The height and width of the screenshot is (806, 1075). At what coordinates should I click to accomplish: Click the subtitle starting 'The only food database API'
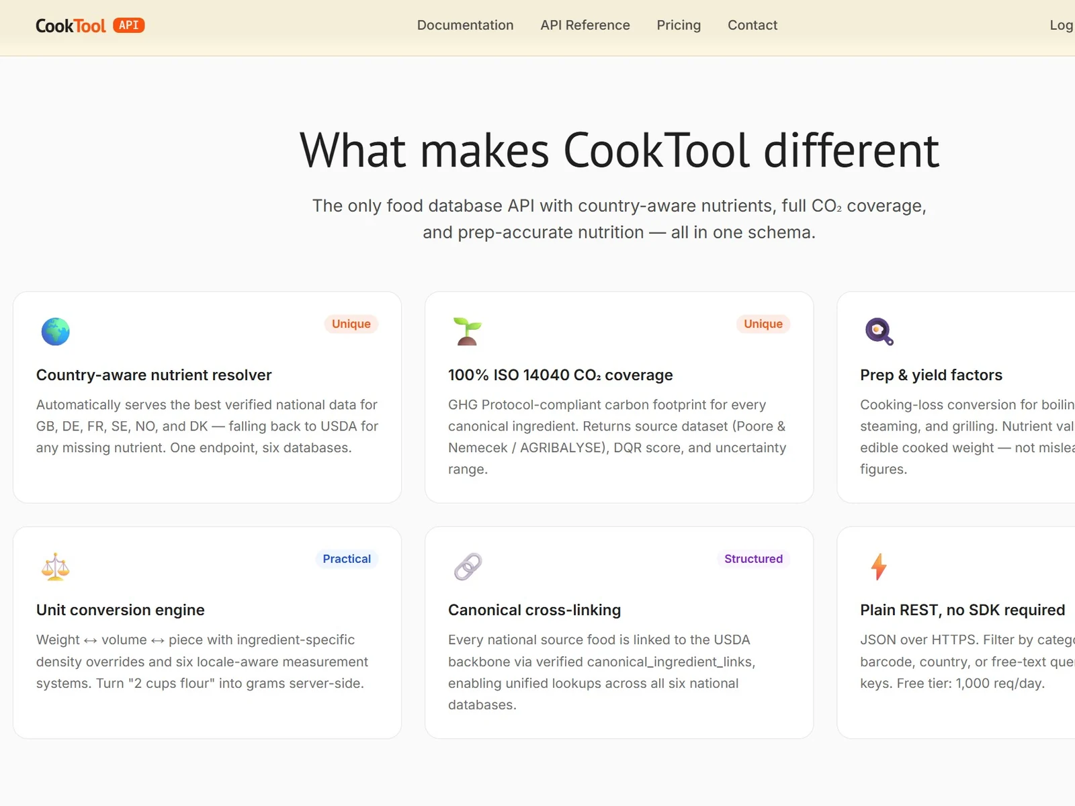tap(619, 219)
